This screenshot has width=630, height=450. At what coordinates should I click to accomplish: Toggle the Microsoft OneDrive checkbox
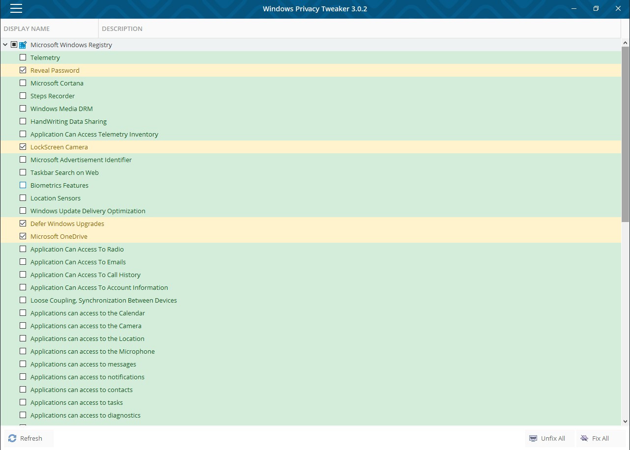23,236
